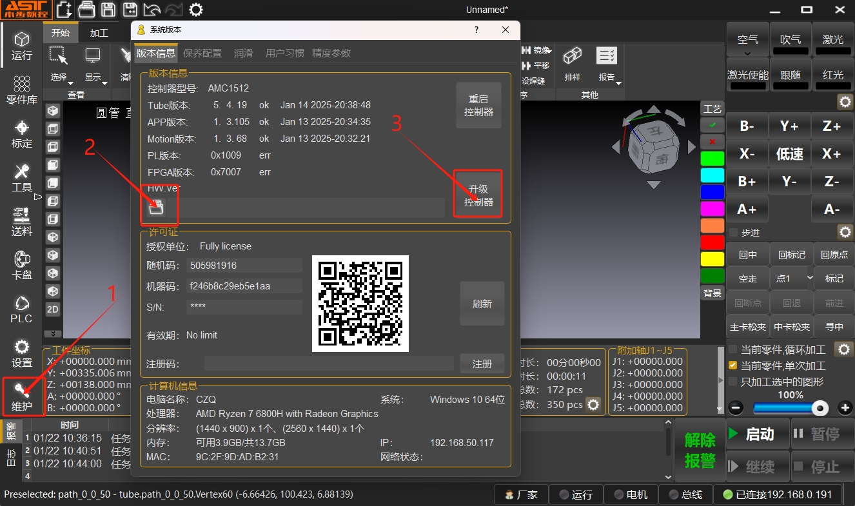Viewport: 855px width, 506px height.
Task: Switch to the 保养配置 tab
Action: pyautogui.click(x=202, y=53)
